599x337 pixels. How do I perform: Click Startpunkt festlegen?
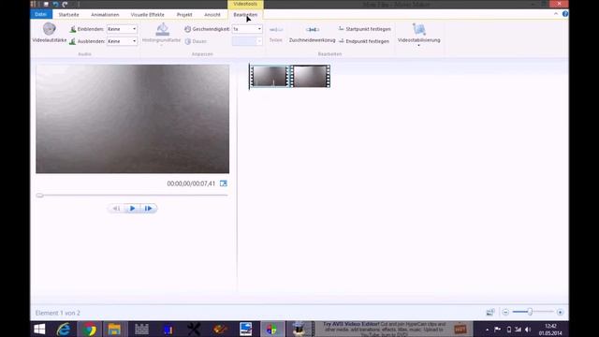[365, 29]
